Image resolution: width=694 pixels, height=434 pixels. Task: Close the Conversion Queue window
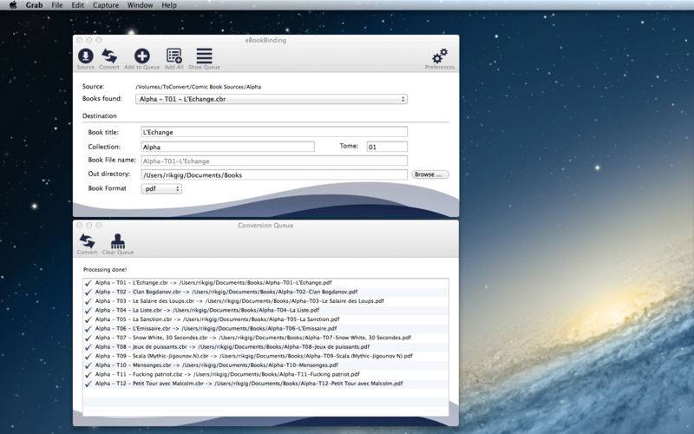(x=80, y=225)
